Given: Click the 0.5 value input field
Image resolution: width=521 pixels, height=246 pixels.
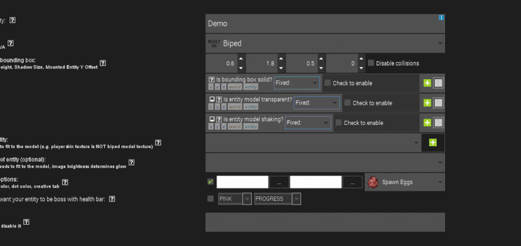Looking at the screenshot, I should (302, 63).
